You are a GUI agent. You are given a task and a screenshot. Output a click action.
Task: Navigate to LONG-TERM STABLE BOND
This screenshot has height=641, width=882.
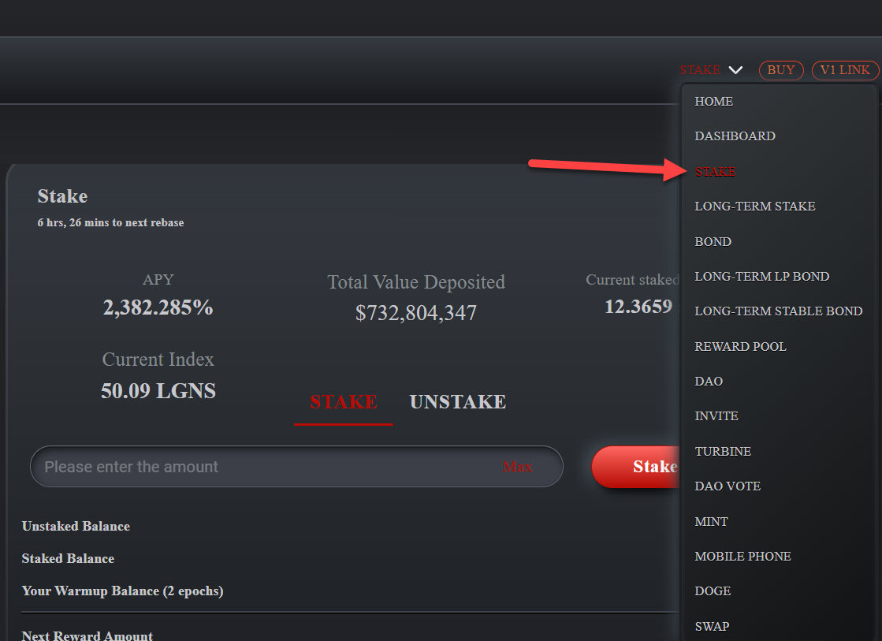click(778, 311)
